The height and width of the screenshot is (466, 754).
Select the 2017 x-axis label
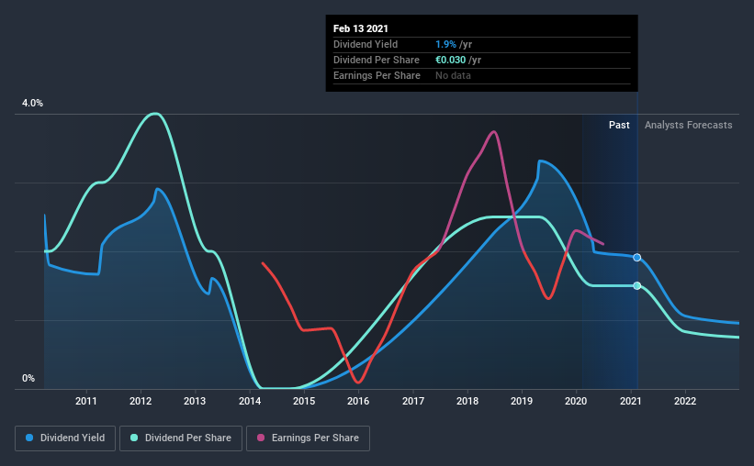coord(413,401)
